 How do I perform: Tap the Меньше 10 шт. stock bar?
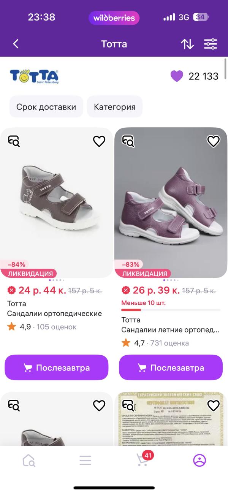pyautogui.click(x=171, y=310)
